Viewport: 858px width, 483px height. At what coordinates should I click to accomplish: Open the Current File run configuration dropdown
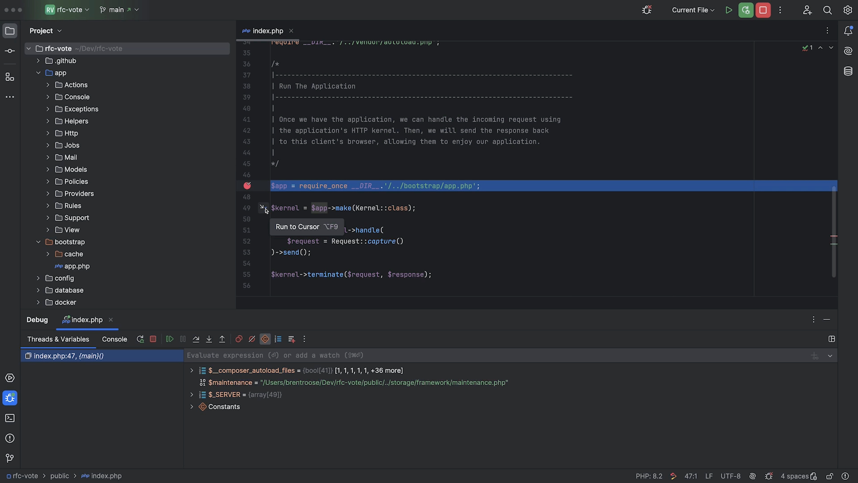[693, 10]
